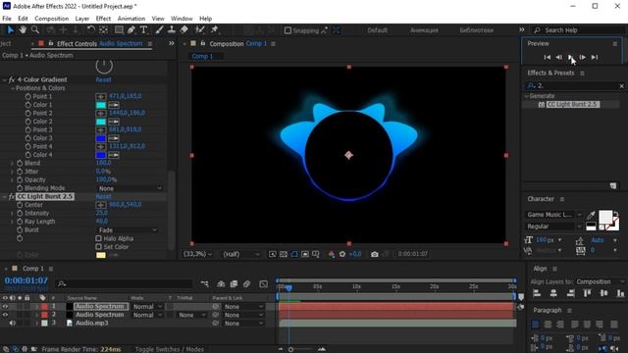
Task: Mute audio of Audio.mp3 layer
Action: pyautogui.click(x=13, y=323)
